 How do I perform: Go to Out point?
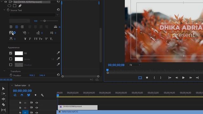pyautogui.click(x=197, y=78)
